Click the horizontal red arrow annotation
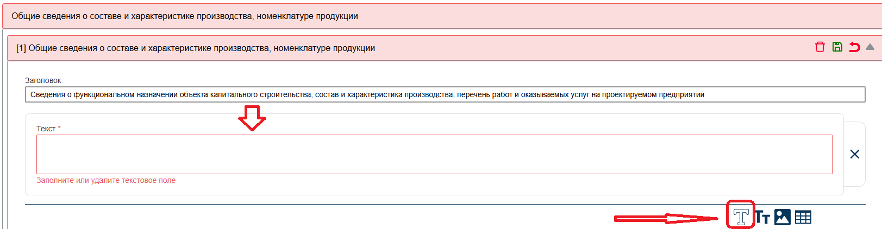882x229 pixels. [666, 219]
